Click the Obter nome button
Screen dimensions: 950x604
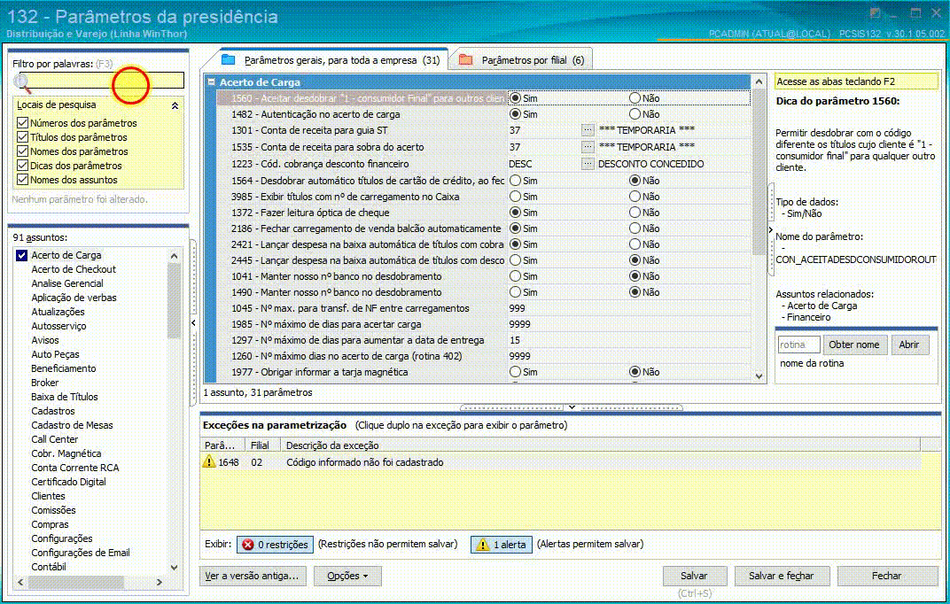(x=853, y=345)
